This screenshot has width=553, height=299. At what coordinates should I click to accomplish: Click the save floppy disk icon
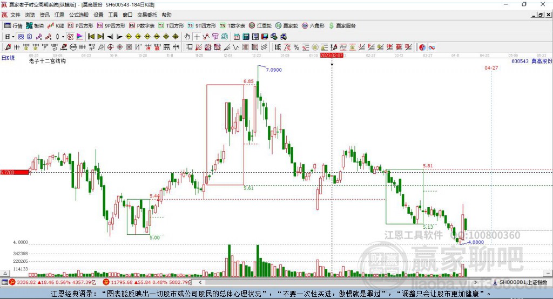(x=265, y=37)
